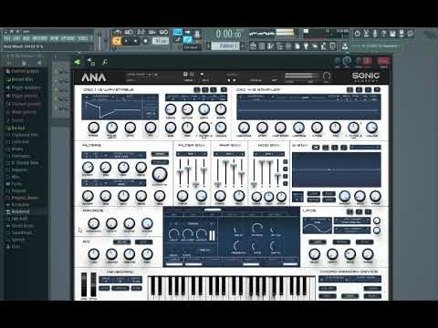Screen dimensions: 438x328
Task: Click the chat bubble icon in toolbar
Action: tap(411, 34)
